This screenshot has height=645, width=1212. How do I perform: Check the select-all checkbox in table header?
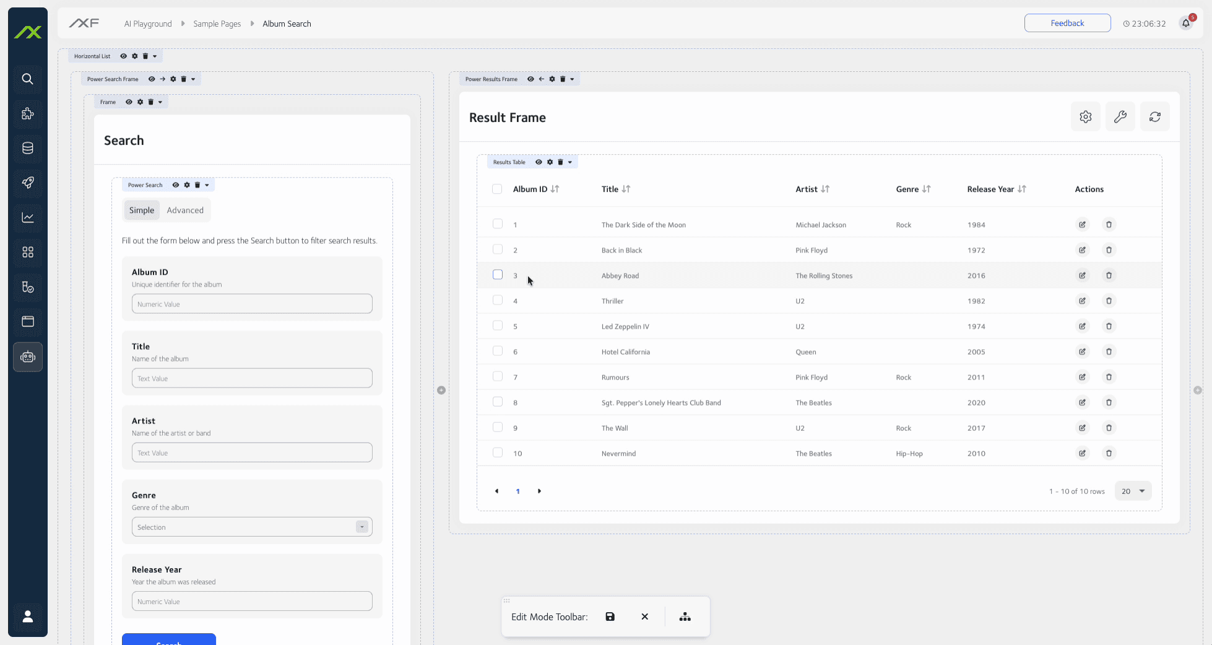click(497, 189)
